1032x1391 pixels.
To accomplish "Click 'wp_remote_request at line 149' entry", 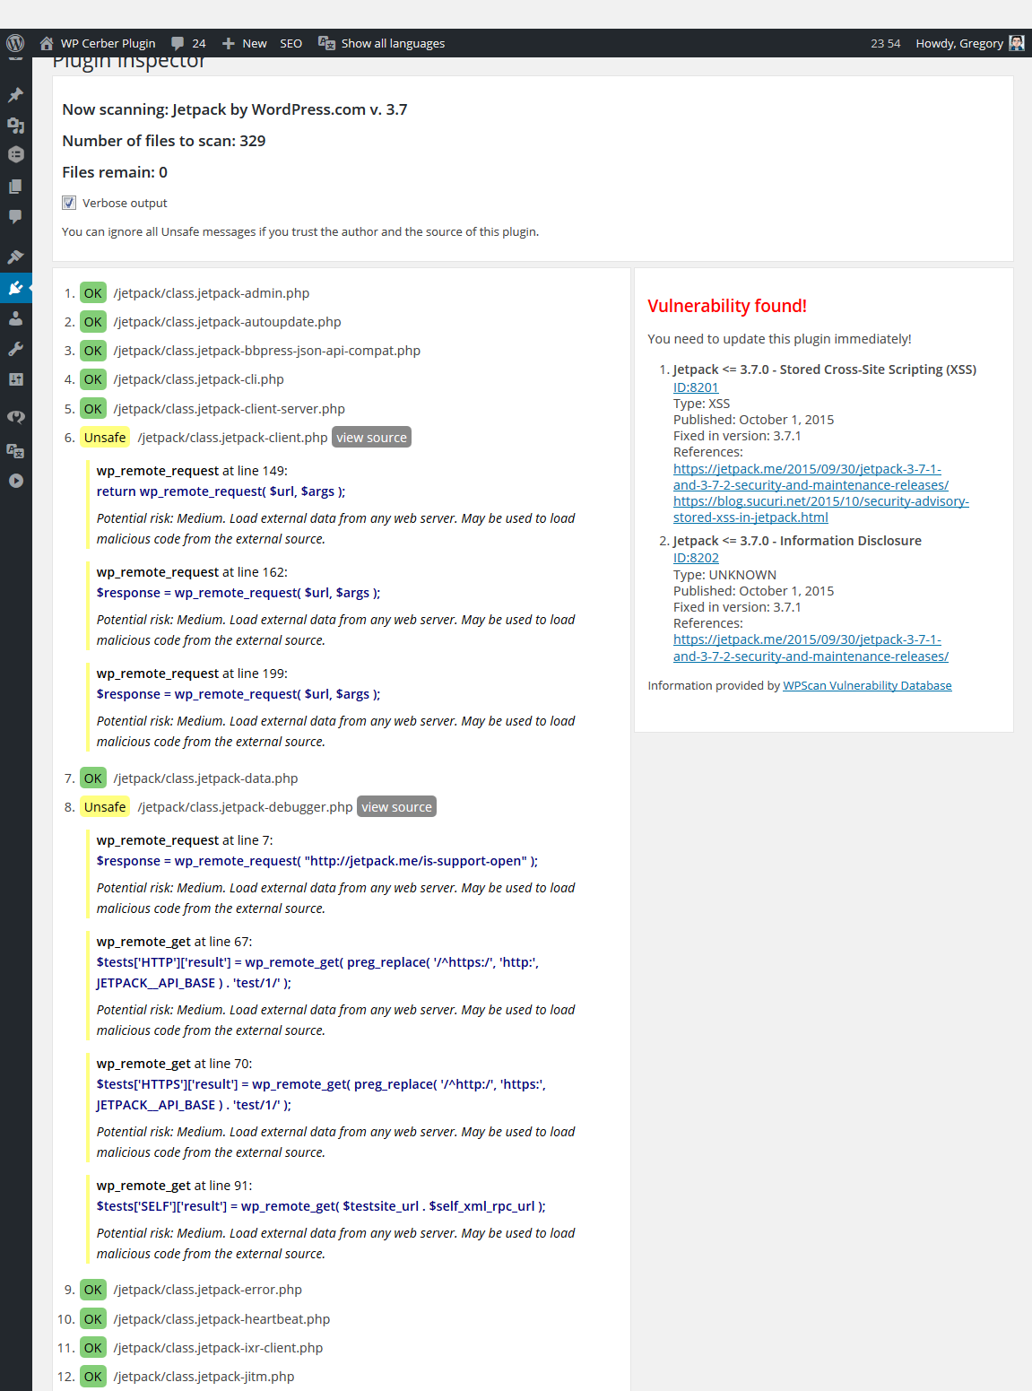I will pyautogui.click(x=192, y=471).
